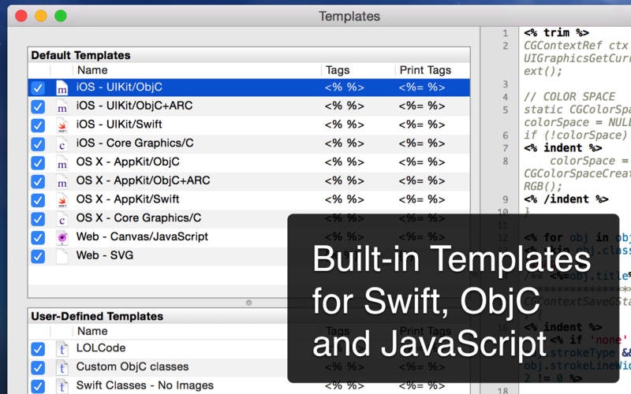
Task: Click the OS X - AppKit/ObjC file icon
Action: [62, 162]
